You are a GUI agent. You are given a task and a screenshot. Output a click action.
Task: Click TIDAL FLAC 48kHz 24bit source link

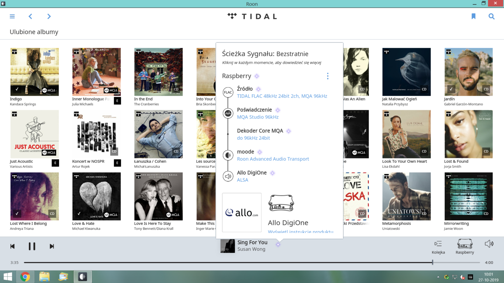point(282,96)
